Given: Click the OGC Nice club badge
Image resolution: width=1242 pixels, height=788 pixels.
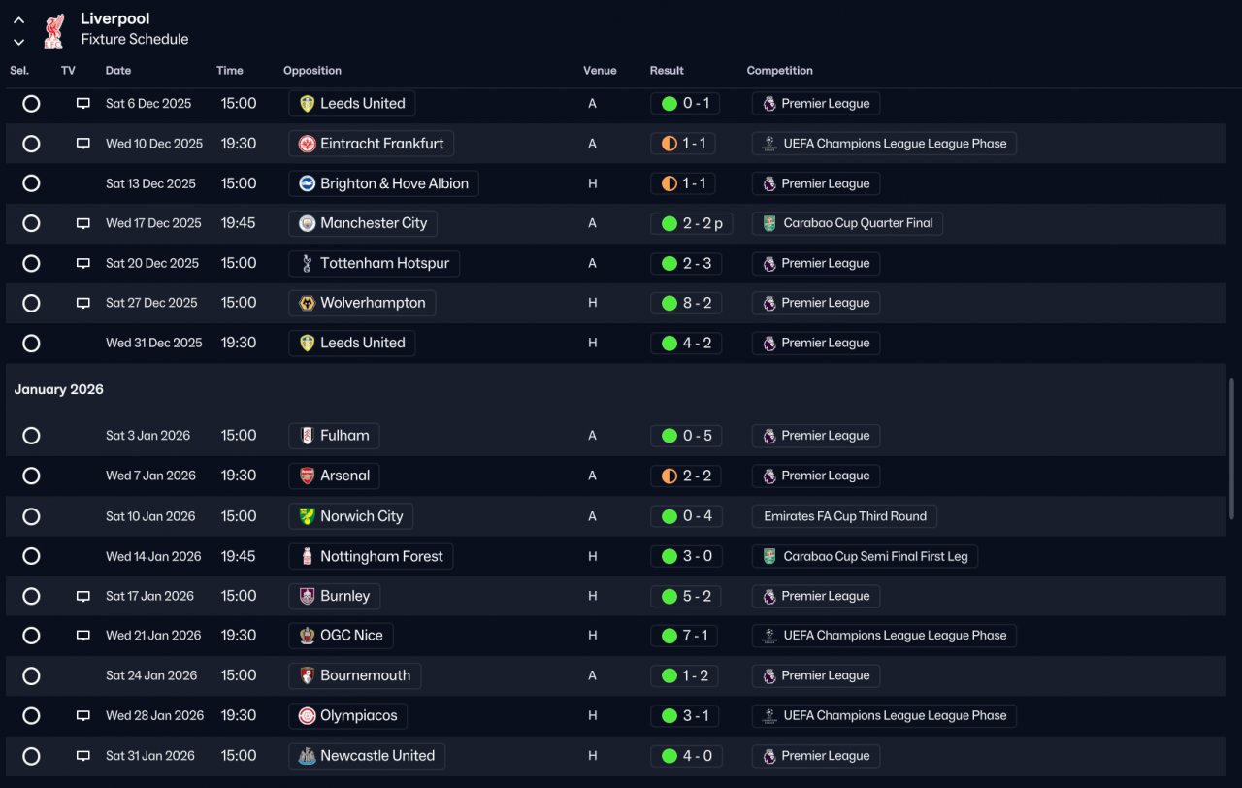Looking at the screenshot, I should pos(307,636).
